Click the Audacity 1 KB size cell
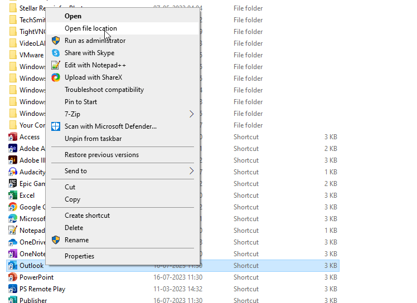Screen dimensions: 417x303 (x=331, y=172)
